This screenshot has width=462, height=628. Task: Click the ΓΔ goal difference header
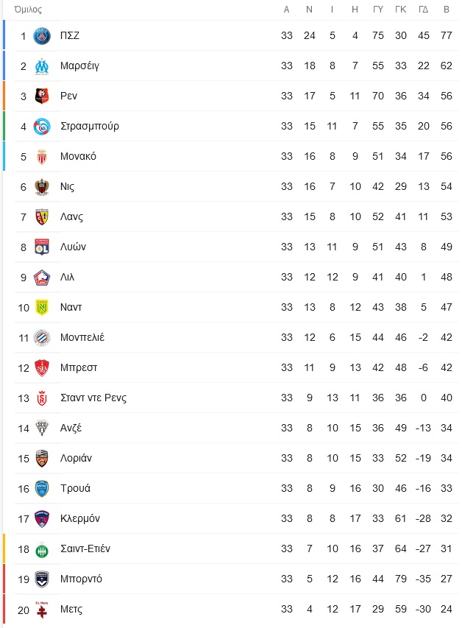pos(424,10)
